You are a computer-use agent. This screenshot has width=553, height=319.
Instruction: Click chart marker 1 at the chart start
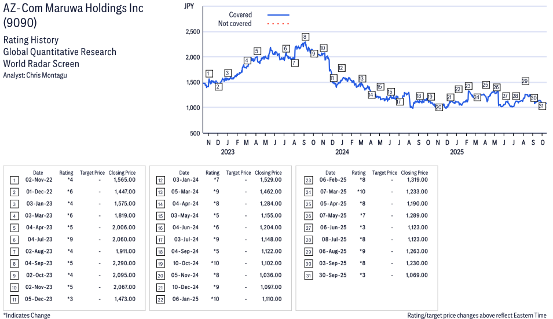(x=209, y=74)
